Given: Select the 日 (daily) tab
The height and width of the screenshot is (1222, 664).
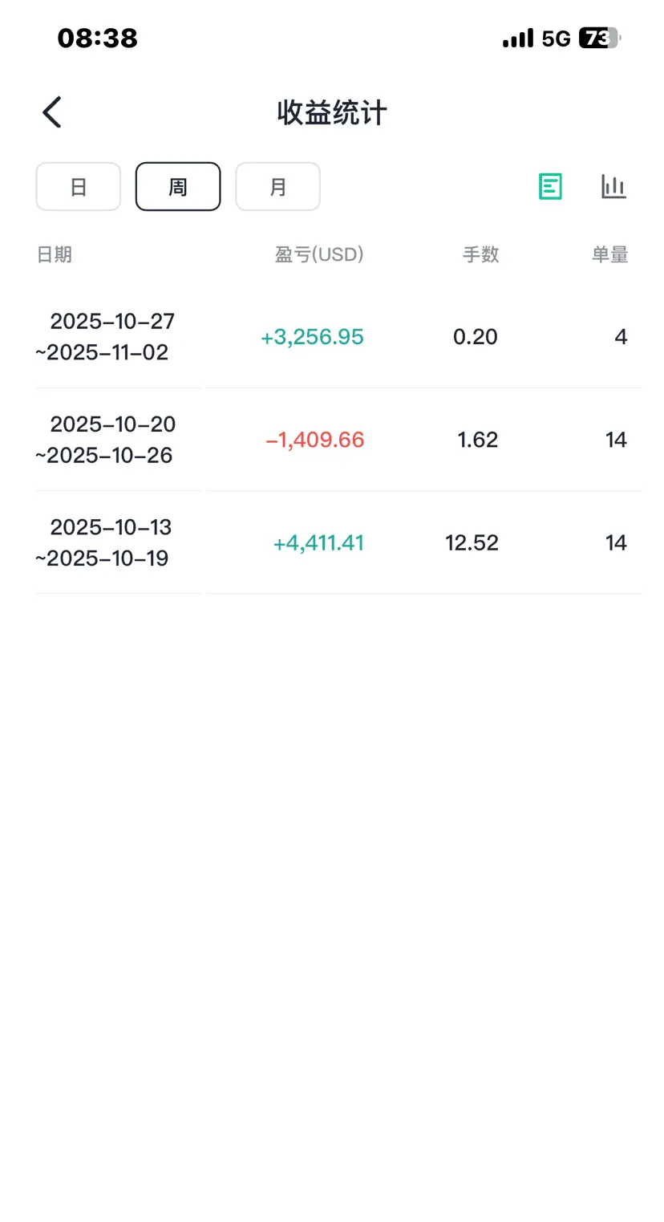Looking at the screenshot, I should point(78,187).
